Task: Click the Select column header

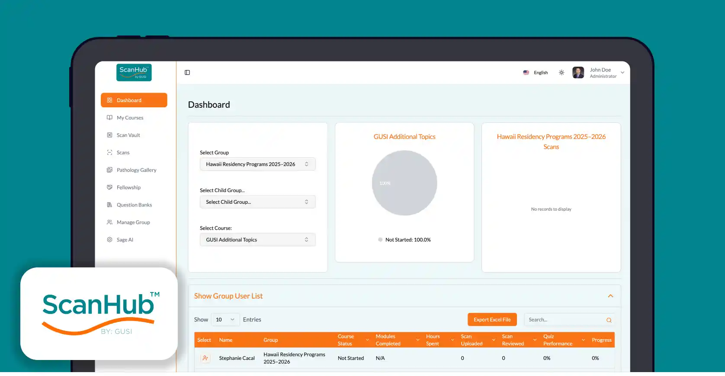Action: point(204,340)
